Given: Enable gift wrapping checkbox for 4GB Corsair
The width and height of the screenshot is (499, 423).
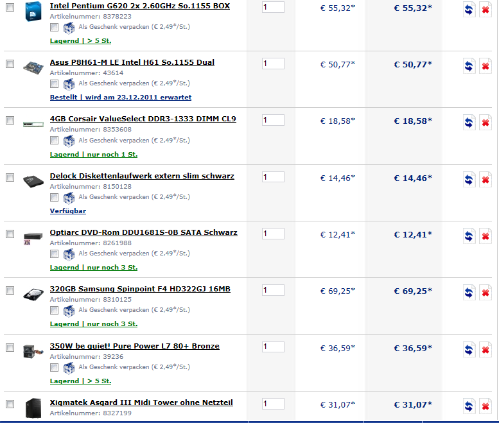Looking at the screenshot, I should (x=55, y=141).
